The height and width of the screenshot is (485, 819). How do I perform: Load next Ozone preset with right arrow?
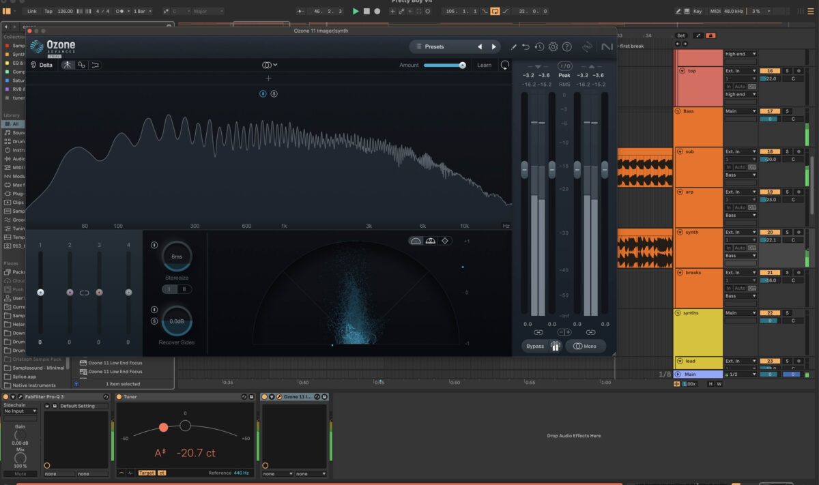(493, 46)
